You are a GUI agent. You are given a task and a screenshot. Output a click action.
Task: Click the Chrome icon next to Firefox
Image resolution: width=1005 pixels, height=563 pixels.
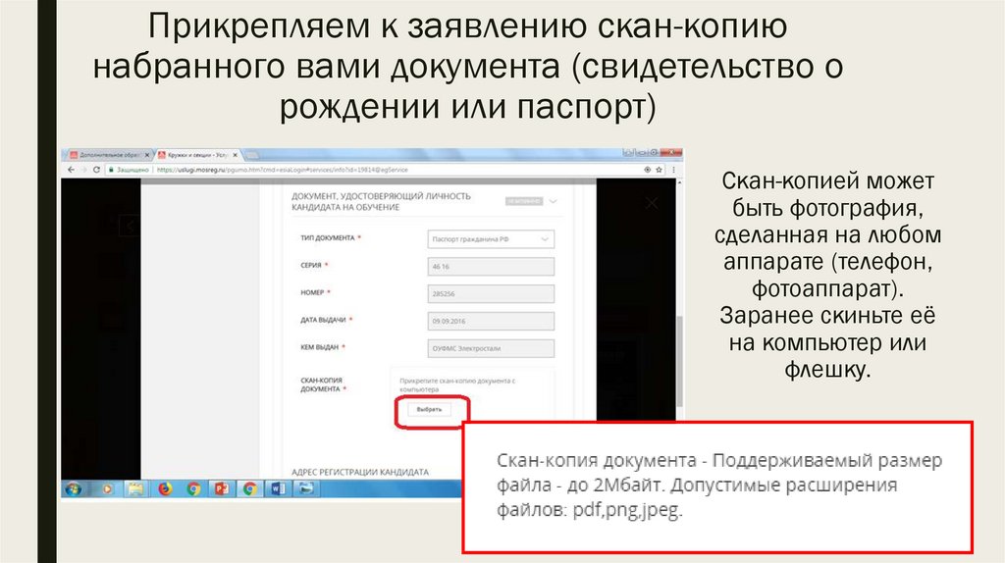(193, 488)
